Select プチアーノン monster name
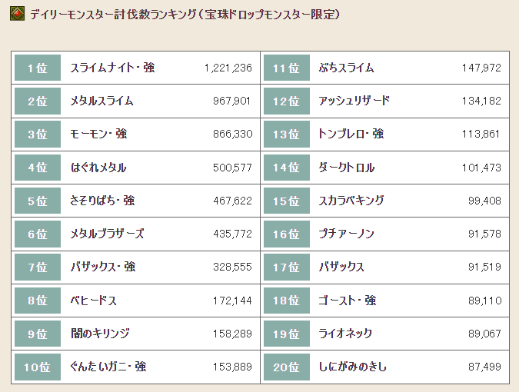 [x=346, y=234]
